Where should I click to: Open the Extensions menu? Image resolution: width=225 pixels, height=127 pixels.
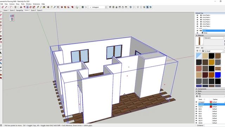click(x=37, y=4)
